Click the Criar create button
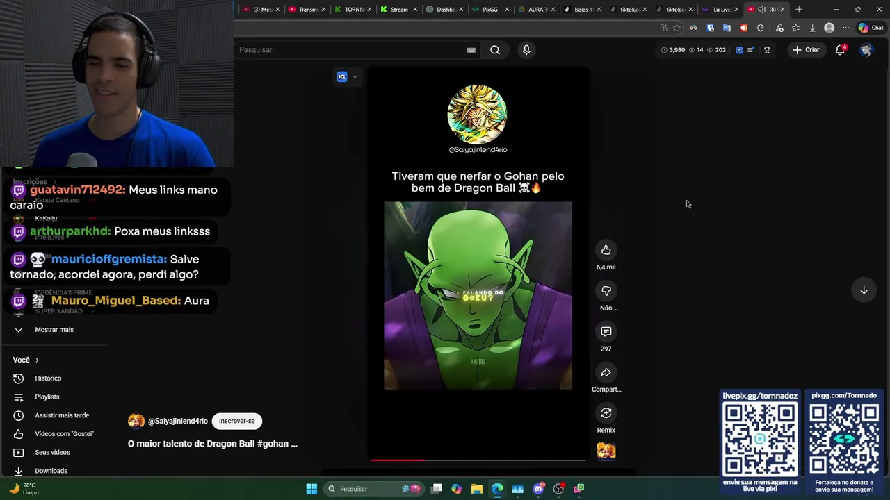The height and width of the screenshot is (500, 890). coord(806,50)
